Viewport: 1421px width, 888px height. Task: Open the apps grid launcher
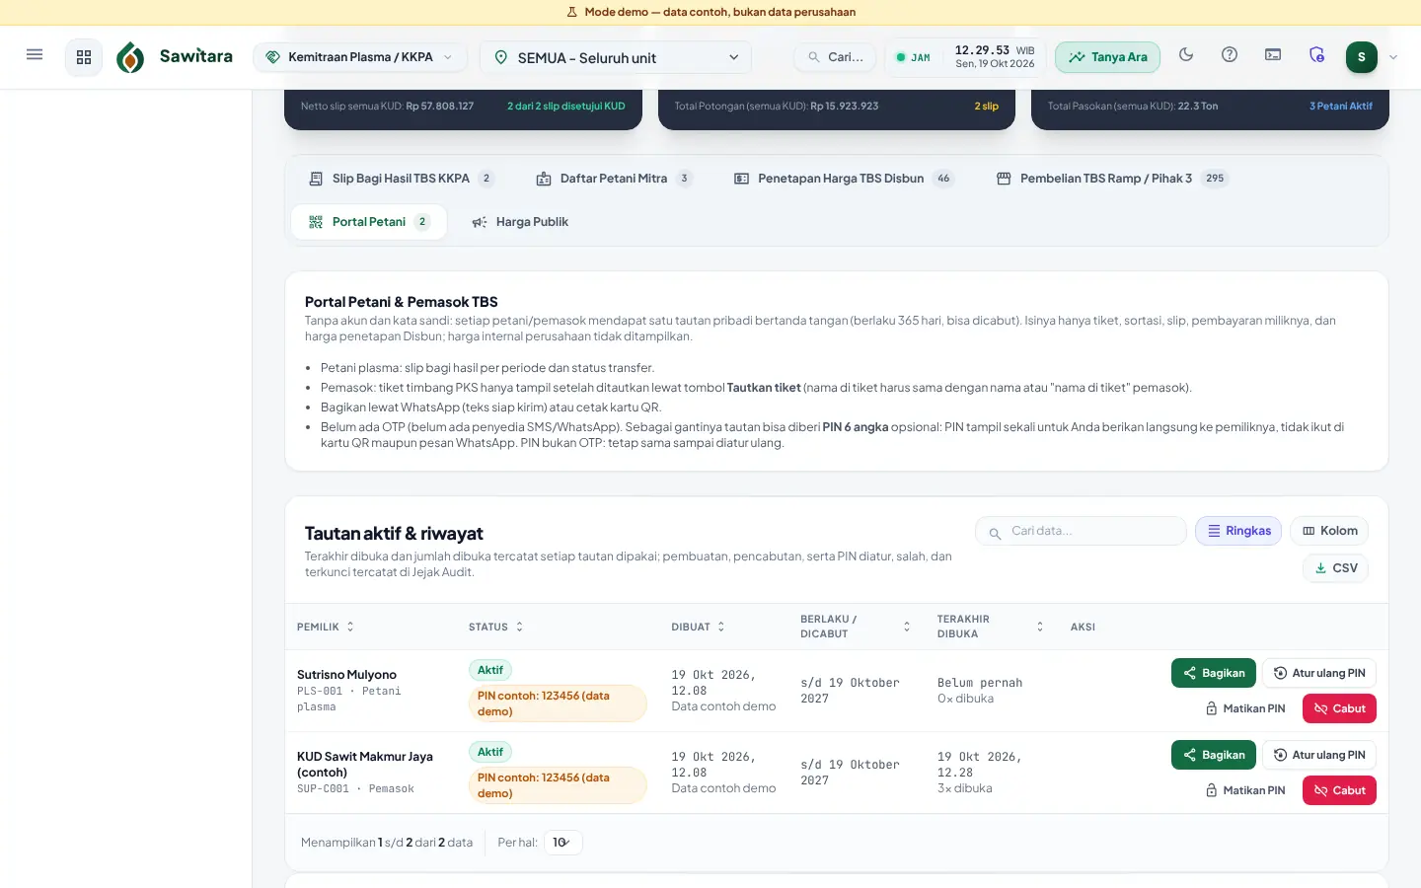tap(84, 57)
